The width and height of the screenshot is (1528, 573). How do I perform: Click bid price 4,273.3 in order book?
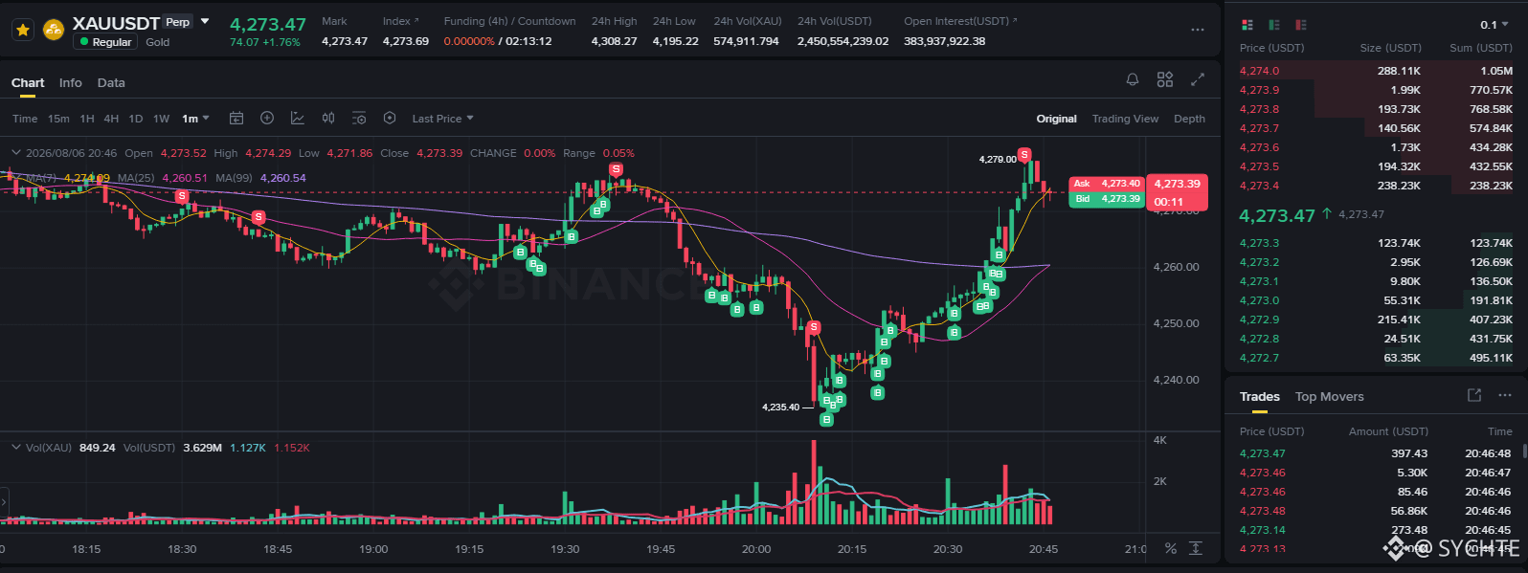coord(1259,243)
